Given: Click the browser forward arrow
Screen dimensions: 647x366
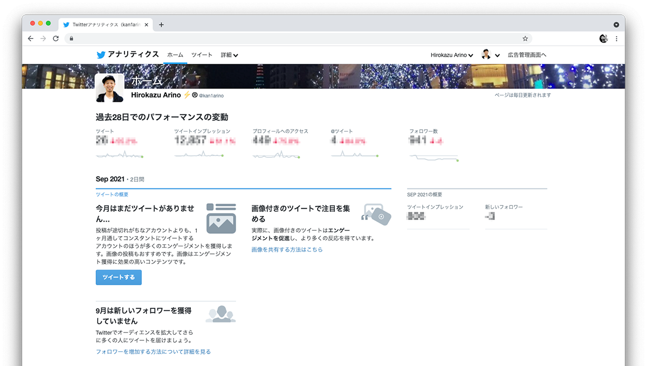Looking at the screenshot, I should [43, 39].
